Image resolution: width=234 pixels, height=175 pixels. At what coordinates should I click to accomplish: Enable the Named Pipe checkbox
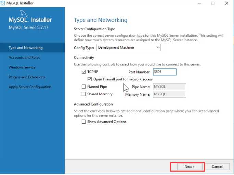click(83, 86)
